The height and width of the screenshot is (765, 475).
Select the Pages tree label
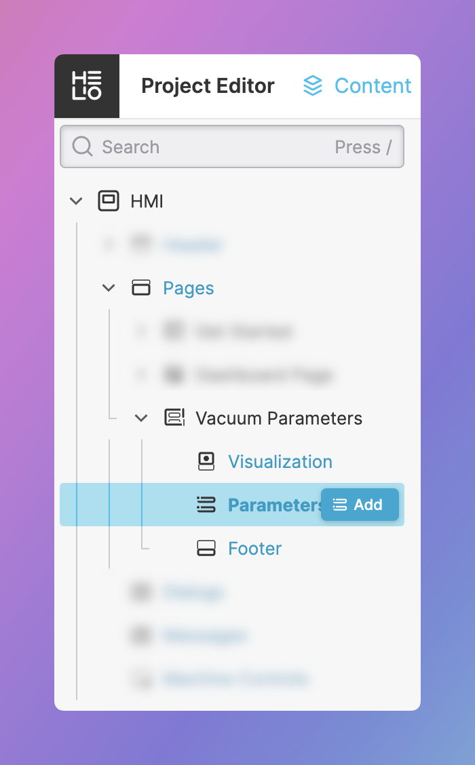click(x=189, y=288)
